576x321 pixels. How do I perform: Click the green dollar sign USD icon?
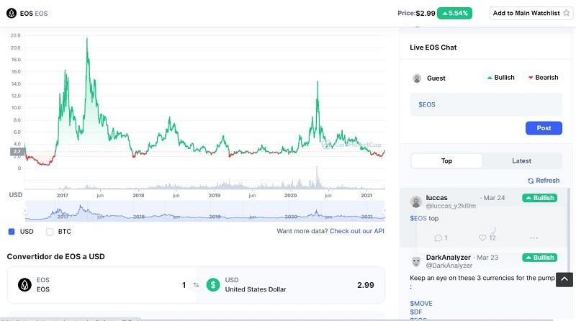[x=213, y=285]
